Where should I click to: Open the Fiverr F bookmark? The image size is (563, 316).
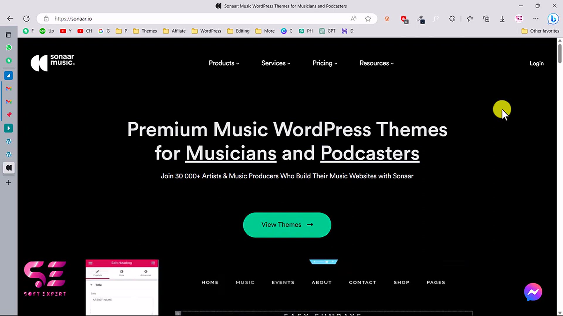pyautogui.click(x=28, y=31)
